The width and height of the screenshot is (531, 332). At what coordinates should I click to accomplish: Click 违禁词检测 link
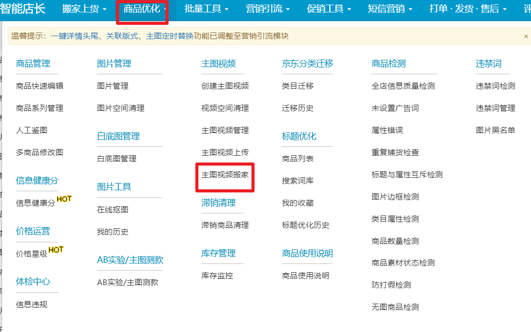point(495,86)
